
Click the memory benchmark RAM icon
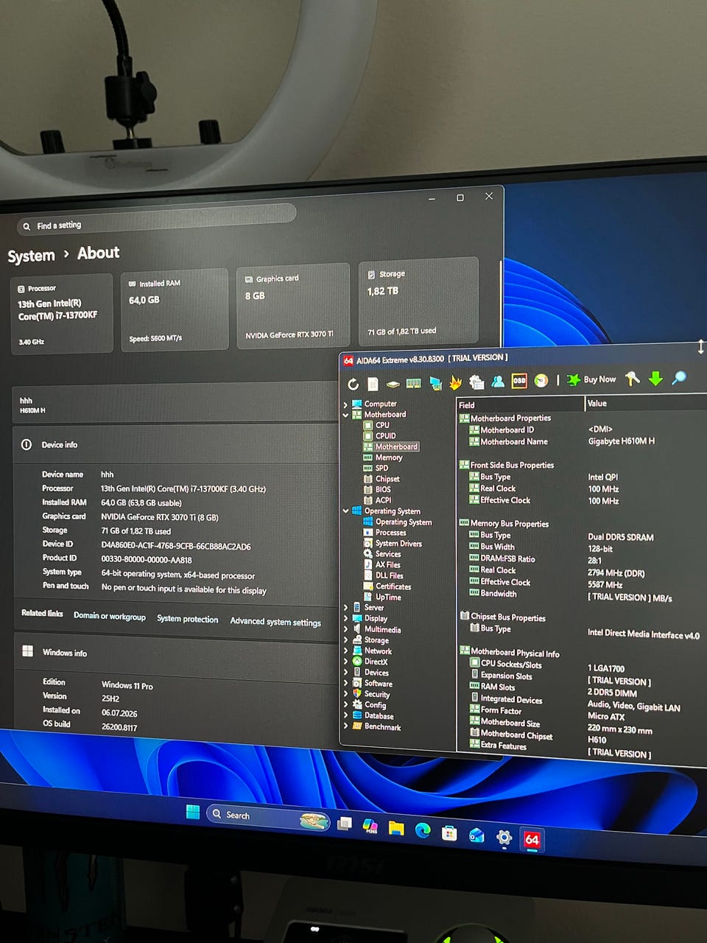click(x=414, y=383)
